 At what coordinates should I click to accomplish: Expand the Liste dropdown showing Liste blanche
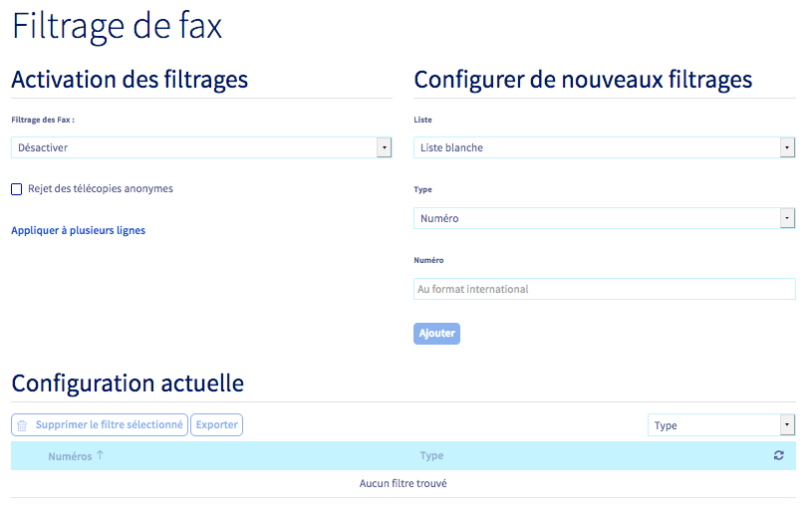598,147
